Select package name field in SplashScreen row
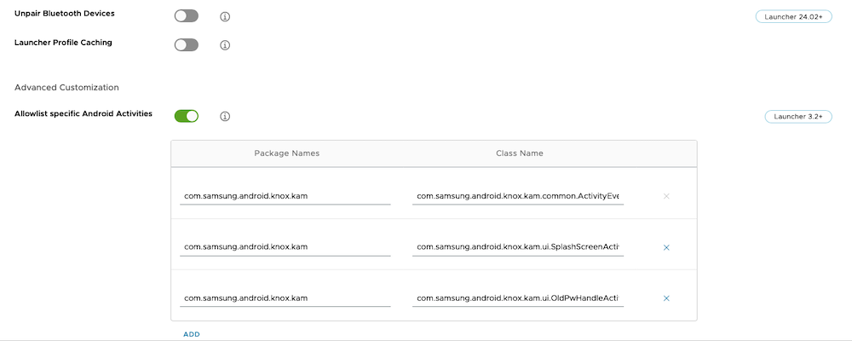 click(285, 247)
